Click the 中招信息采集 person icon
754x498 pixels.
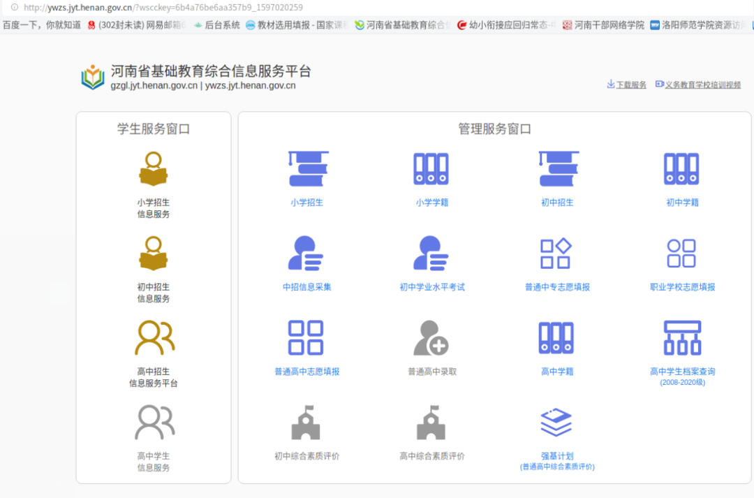306,254
